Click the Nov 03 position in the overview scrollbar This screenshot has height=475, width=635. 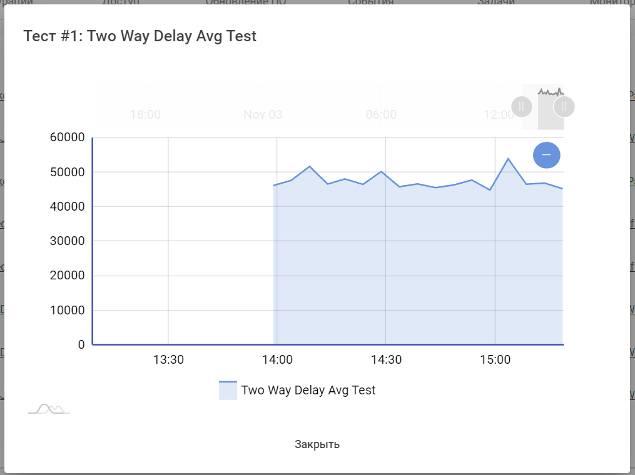tap(263, 114)
